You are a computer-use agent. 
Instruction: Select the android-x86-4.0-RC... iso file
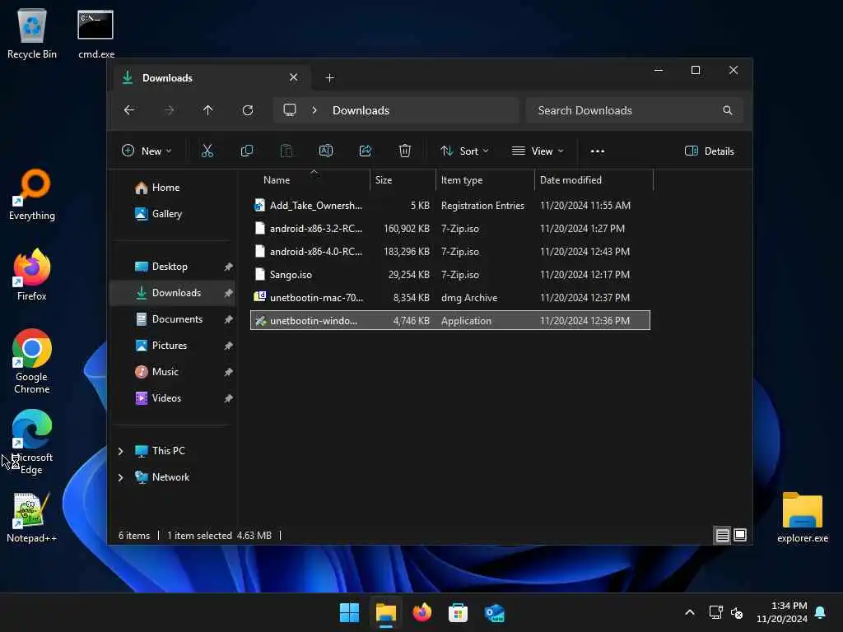[450, 252]
